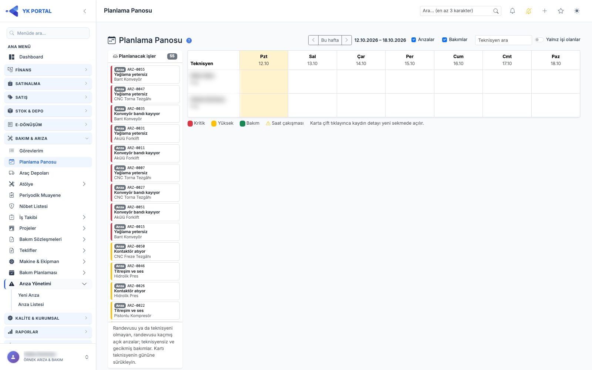Click the Bu hafta button
Viewport: 592px width, 370px height.
click(330, 40)
